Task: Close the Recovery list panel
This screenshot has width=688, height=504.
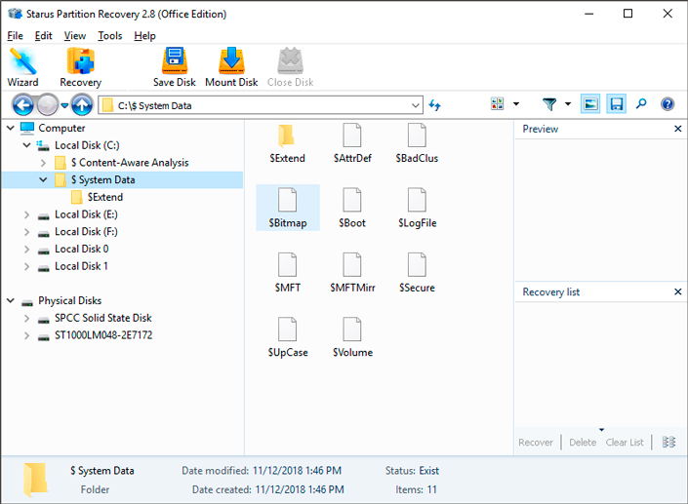Action: pyautogui.click(x=677, y=291)
